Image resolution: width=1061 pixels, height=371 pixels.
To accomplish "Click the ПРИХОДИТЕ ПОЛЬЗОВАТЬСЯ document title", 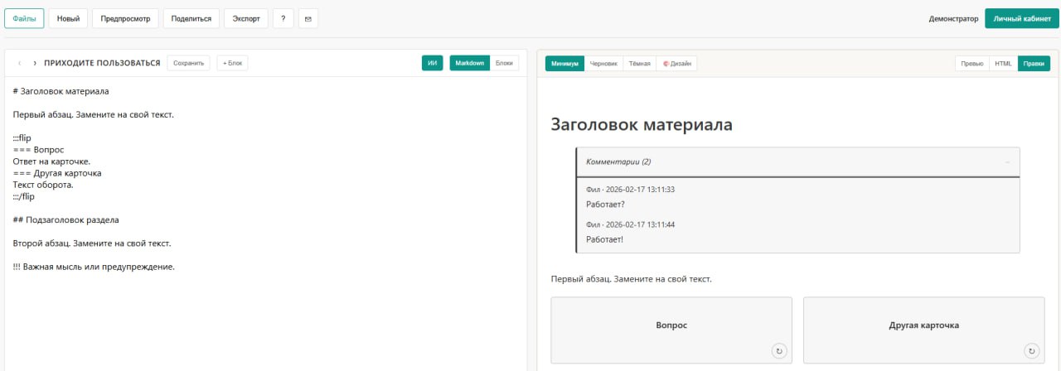I will pyautogui.click(x=102, y=63).
